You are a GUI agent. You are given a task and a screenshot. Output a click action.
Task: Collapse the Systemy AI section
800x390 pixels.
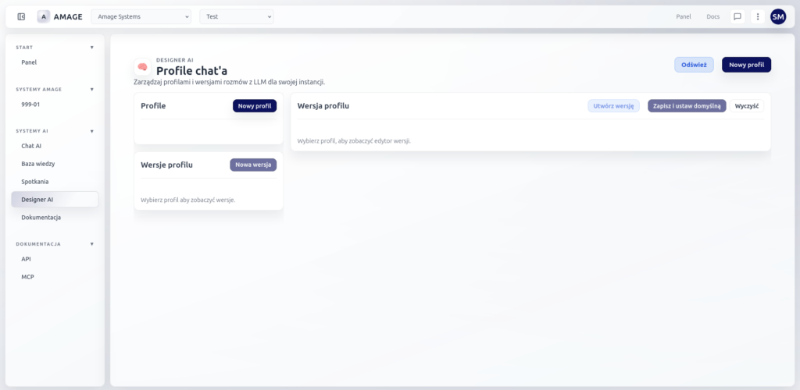[91, 131]
